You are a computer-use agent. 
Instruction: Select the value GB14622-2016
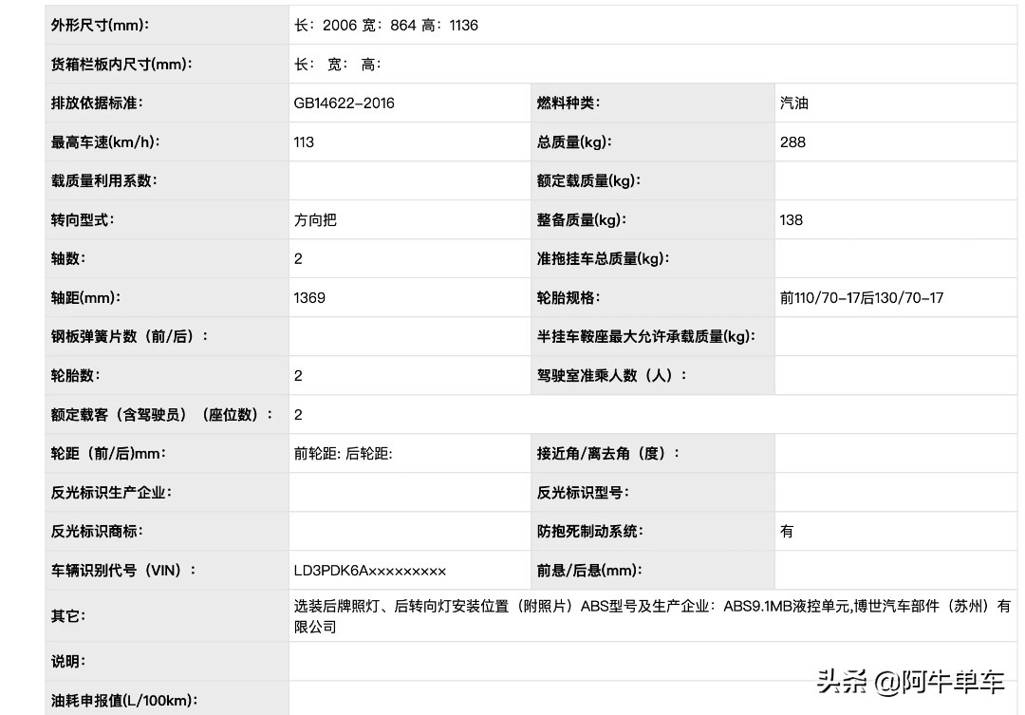344,103
